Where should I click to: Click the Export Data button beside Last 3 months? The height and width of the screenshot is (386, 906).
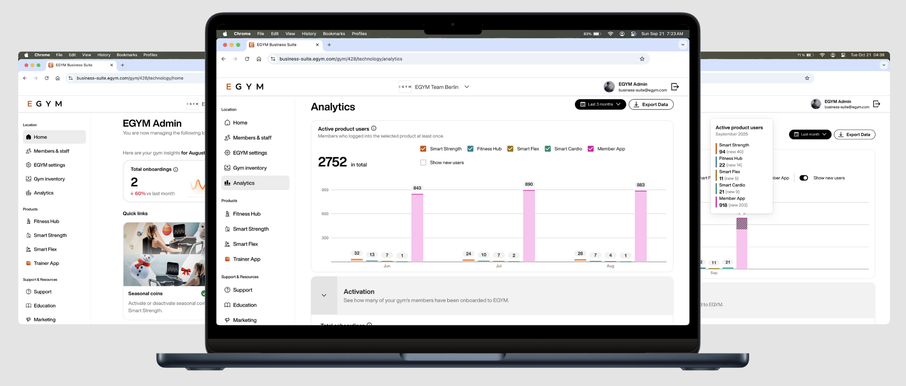click(651, 104)
